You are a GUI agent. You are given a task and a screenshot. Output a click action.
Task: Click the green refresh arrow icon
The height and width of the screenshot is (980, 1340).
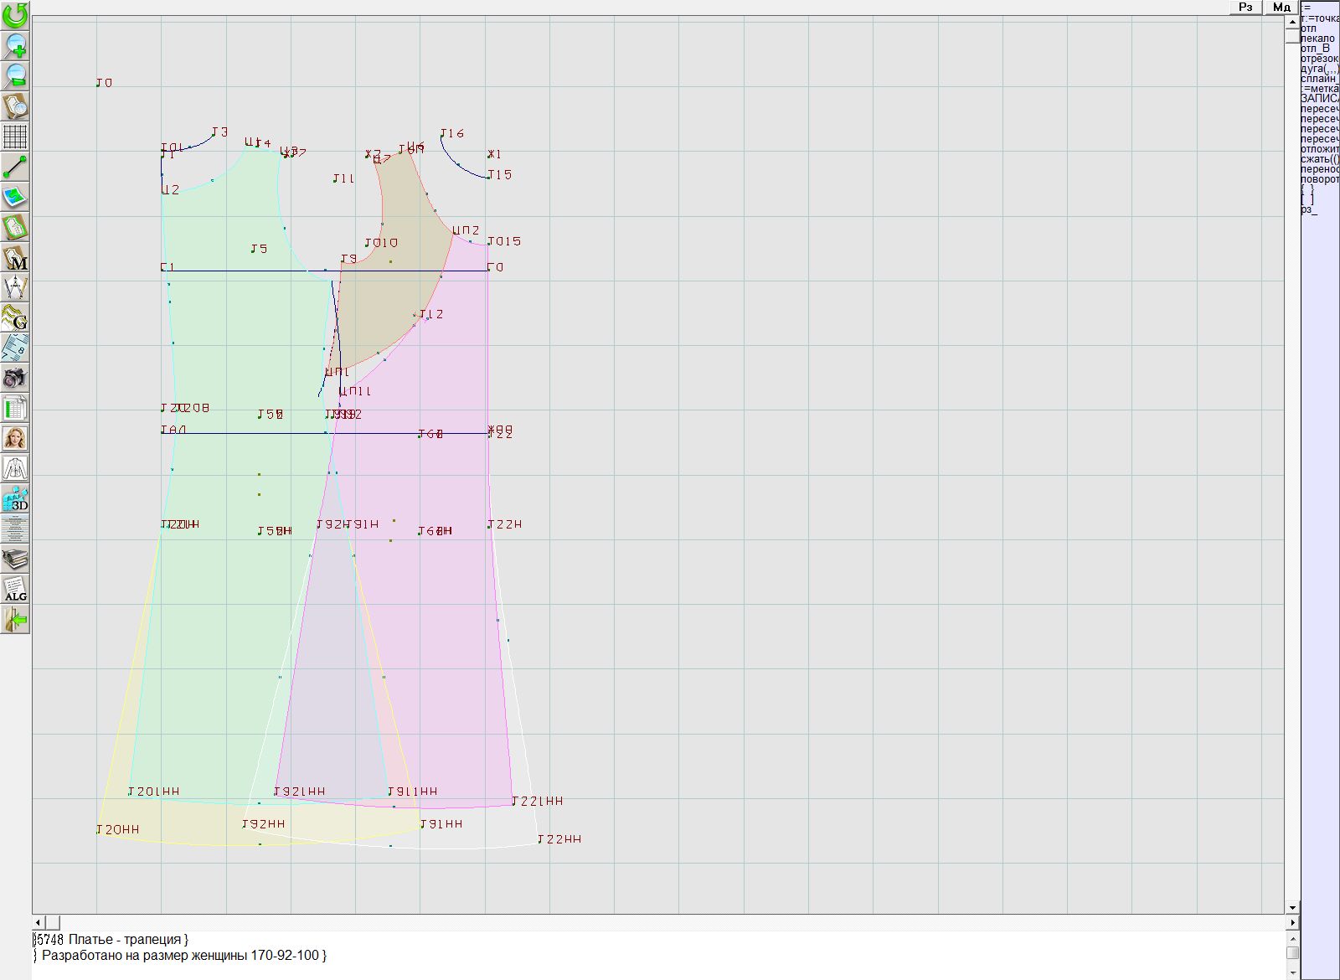click(x=15, y=15)
